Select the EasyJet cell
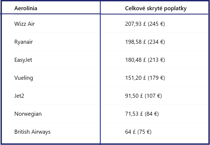Viewport: 210px width, 145px height. [x=23, y=60]
